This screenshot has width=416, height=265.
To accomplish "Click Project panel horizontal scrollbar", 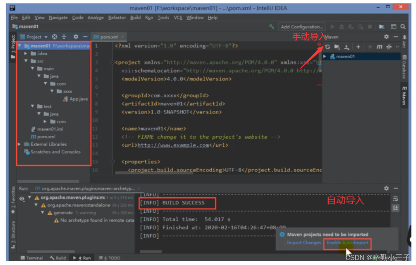I will tap(48, 181).
